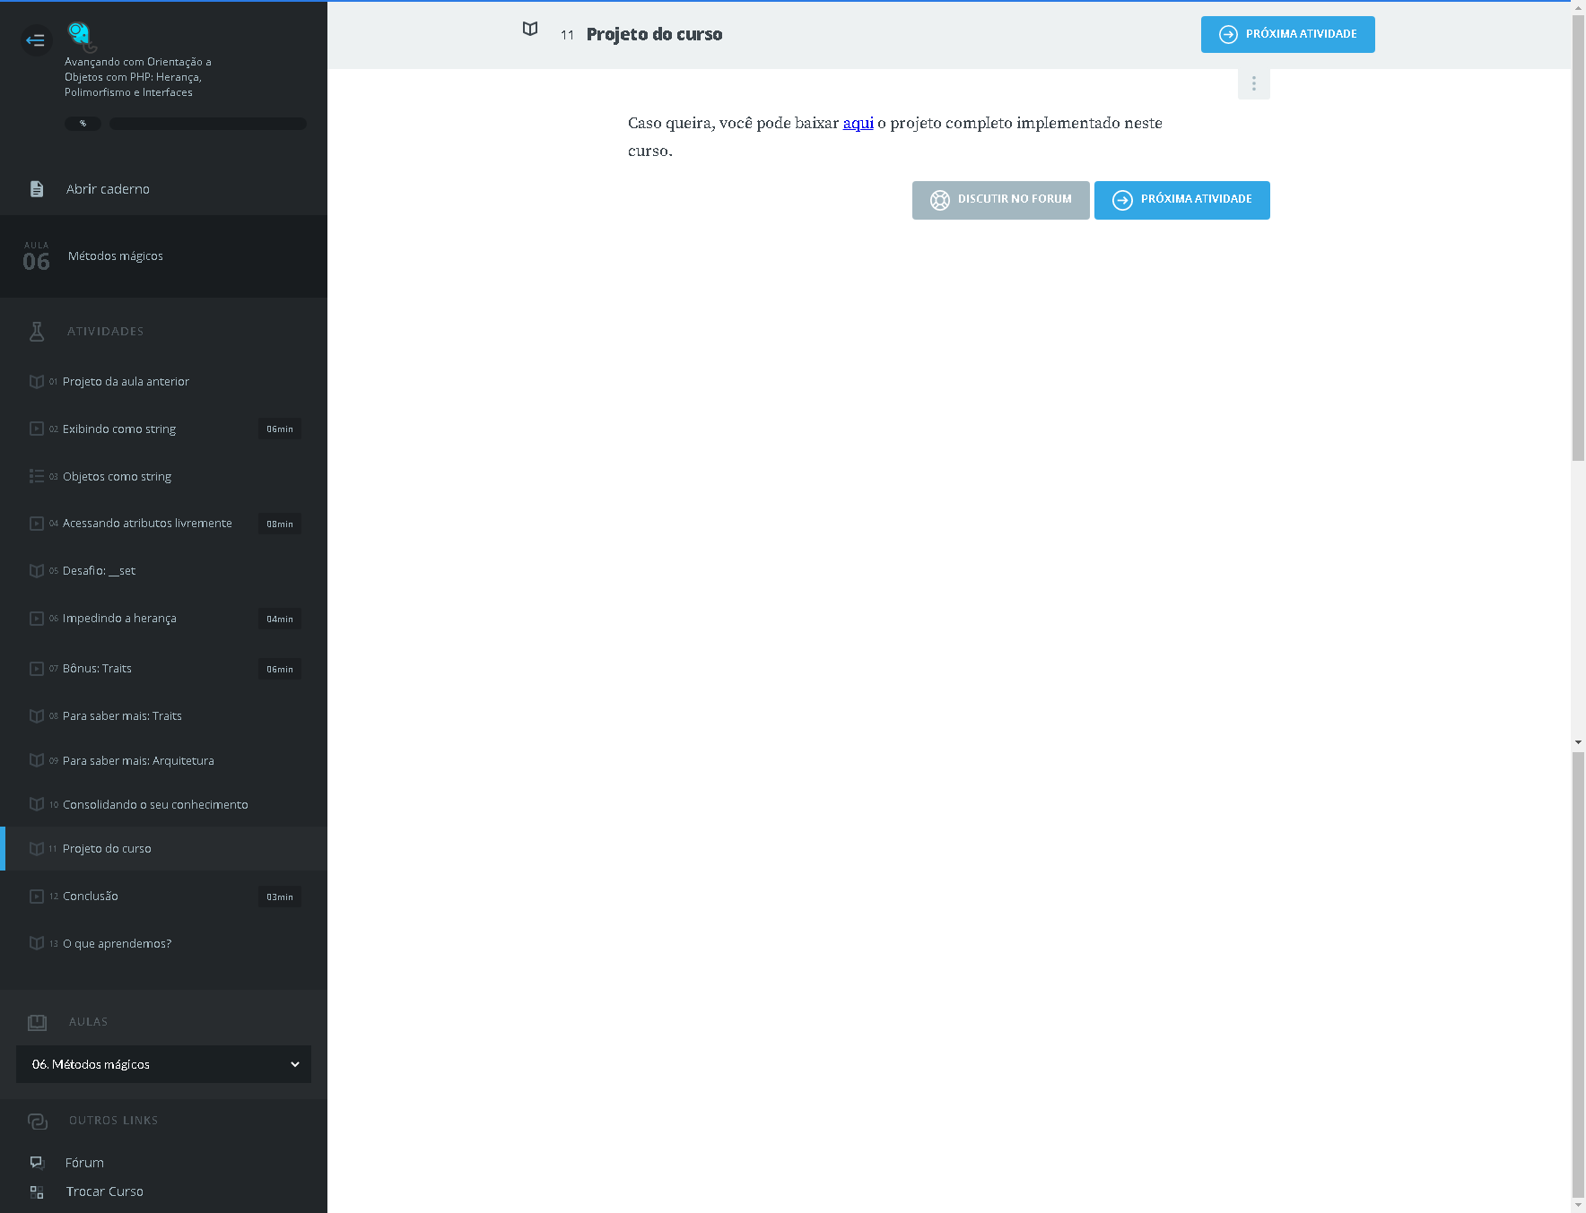
Task: Click the video icon for Exibindo como string
Action: coord(37,429)
